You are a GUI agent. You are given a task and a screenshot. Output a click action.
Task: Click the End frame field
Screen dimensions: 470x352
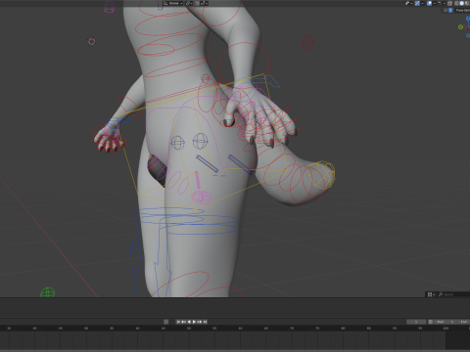tap(463, 322)
